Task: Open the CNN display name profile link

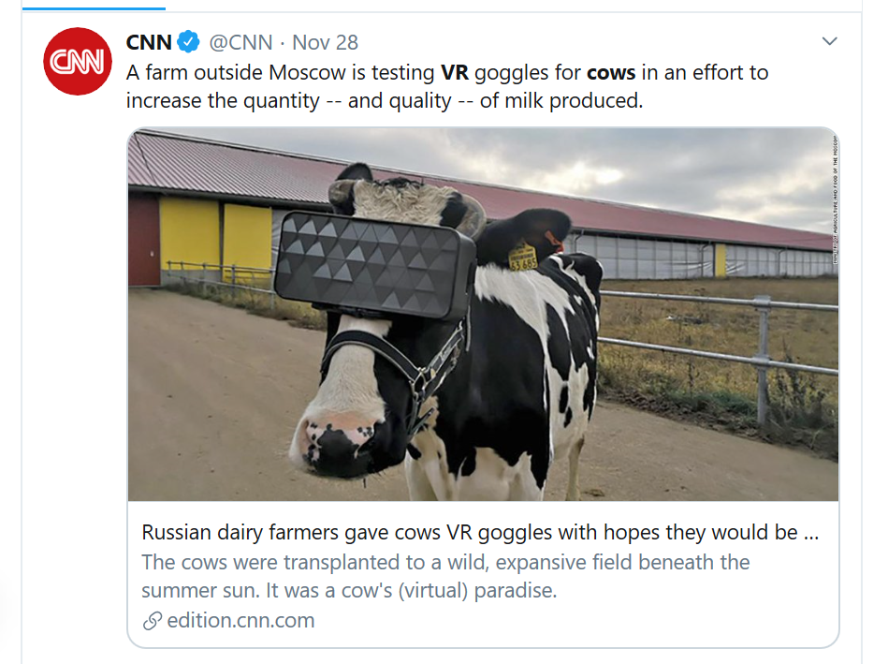Action: (149, 42)
